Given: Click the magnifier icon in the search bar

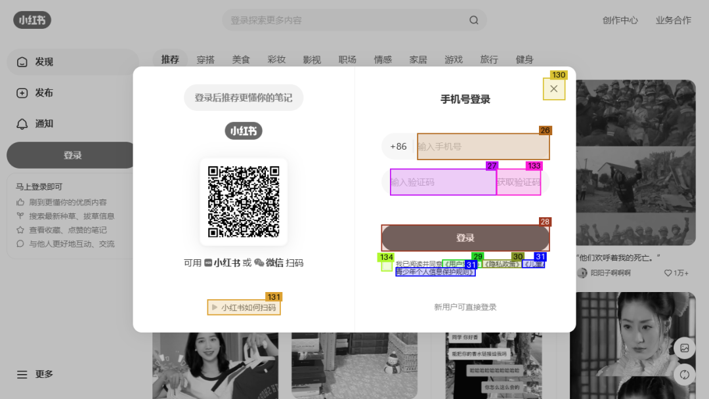Looking at the screenshot, I should [x=473, y=20].
